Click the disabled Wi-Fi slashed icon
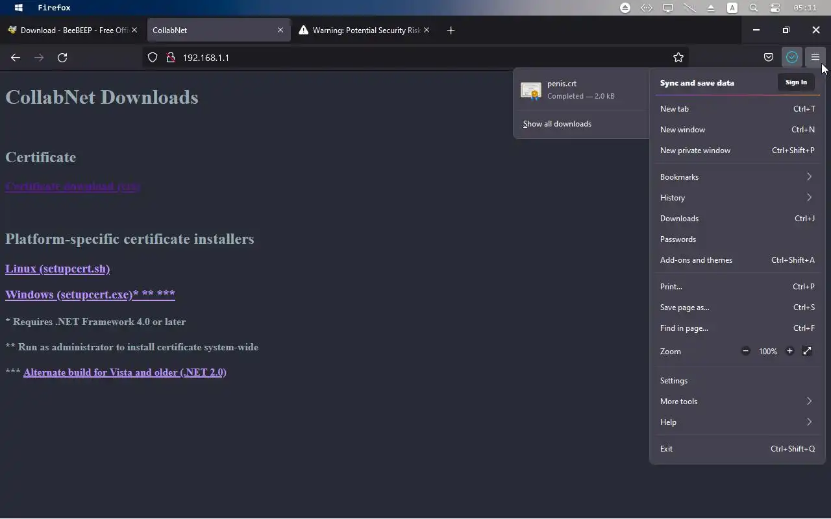 tap(689, 8)
